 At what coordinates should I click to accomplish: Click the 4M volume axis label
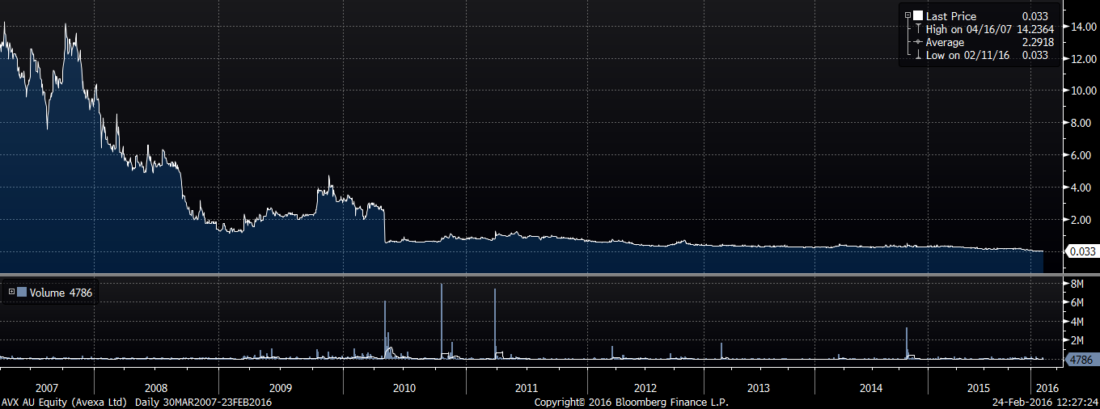click(1077, 322)
